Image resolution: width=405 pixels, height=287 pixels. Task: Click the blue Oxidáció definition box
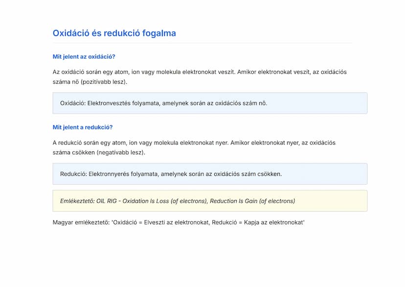210,103
